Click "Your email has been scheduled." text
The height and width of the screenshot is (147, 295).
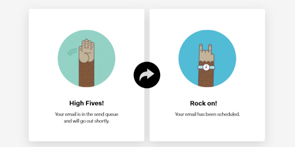tap(207, 114)
